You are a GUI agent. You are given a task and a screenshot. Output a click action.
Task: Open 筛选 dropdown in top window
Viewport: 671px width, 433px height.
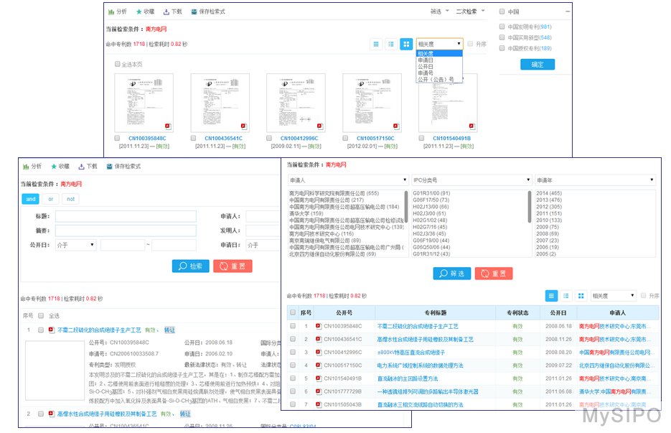click(439, 11)
